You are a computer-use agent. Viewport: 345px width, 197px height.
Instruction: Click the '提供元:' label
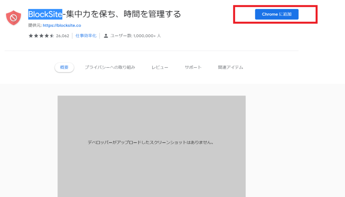coord(35,26)
